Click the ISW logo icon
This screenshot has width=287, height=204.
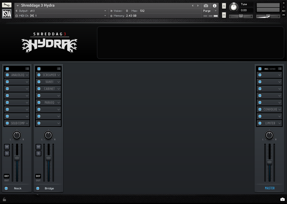7,14
